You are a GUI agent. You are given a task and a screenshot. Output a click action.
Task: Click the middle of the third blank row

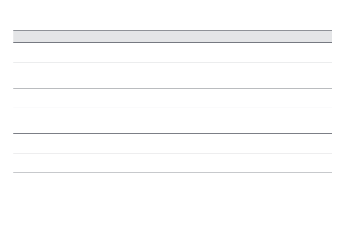coord(172,98)
